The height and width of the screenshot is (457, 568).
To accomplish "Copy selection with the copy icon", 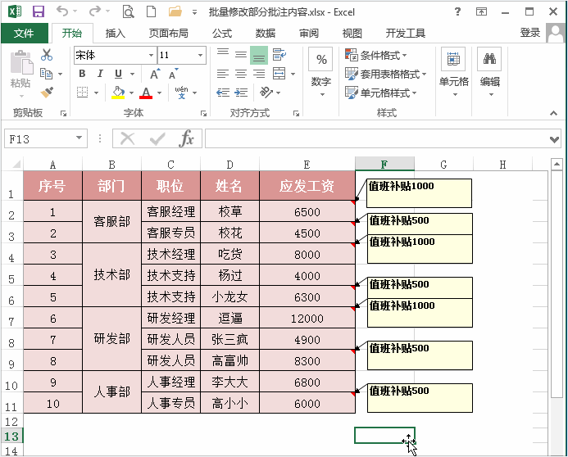I will point(46,74).
